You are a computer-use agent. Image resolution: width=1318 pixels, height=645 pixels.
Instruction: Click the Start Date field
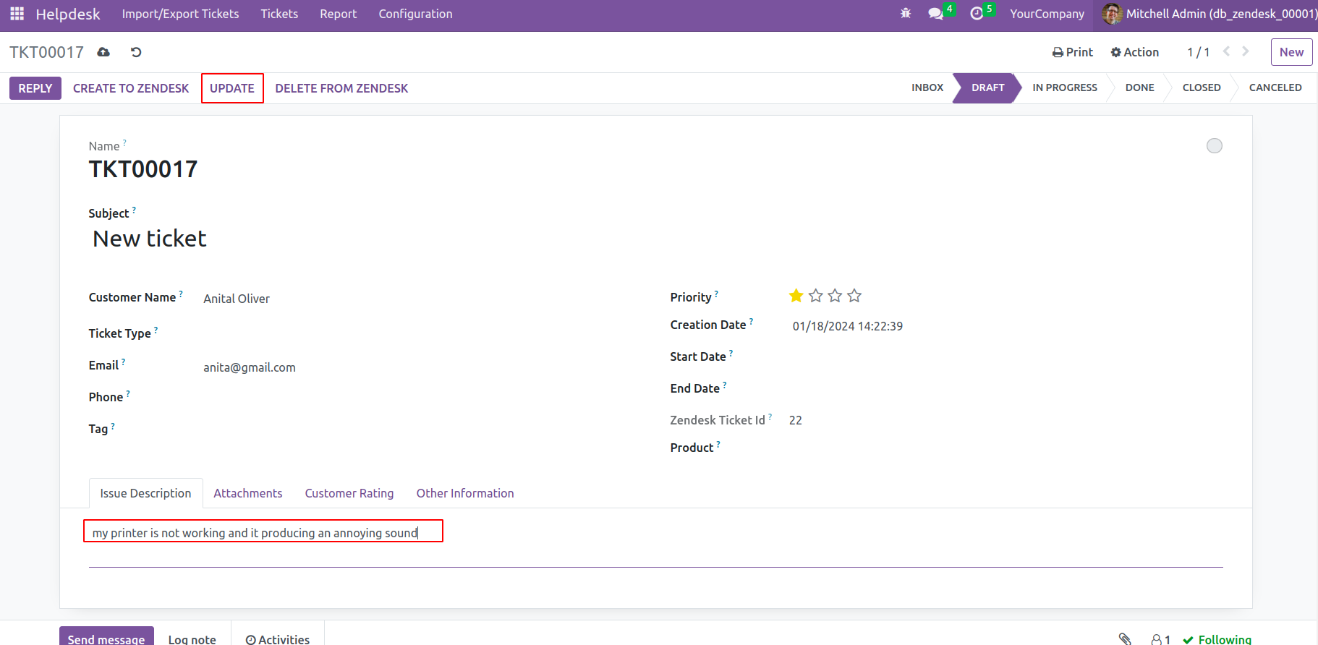click(1005, 357)
